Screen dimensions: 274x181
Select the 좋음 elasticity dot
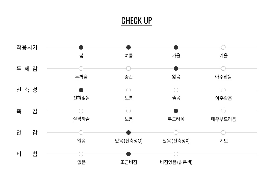point(176,90)
